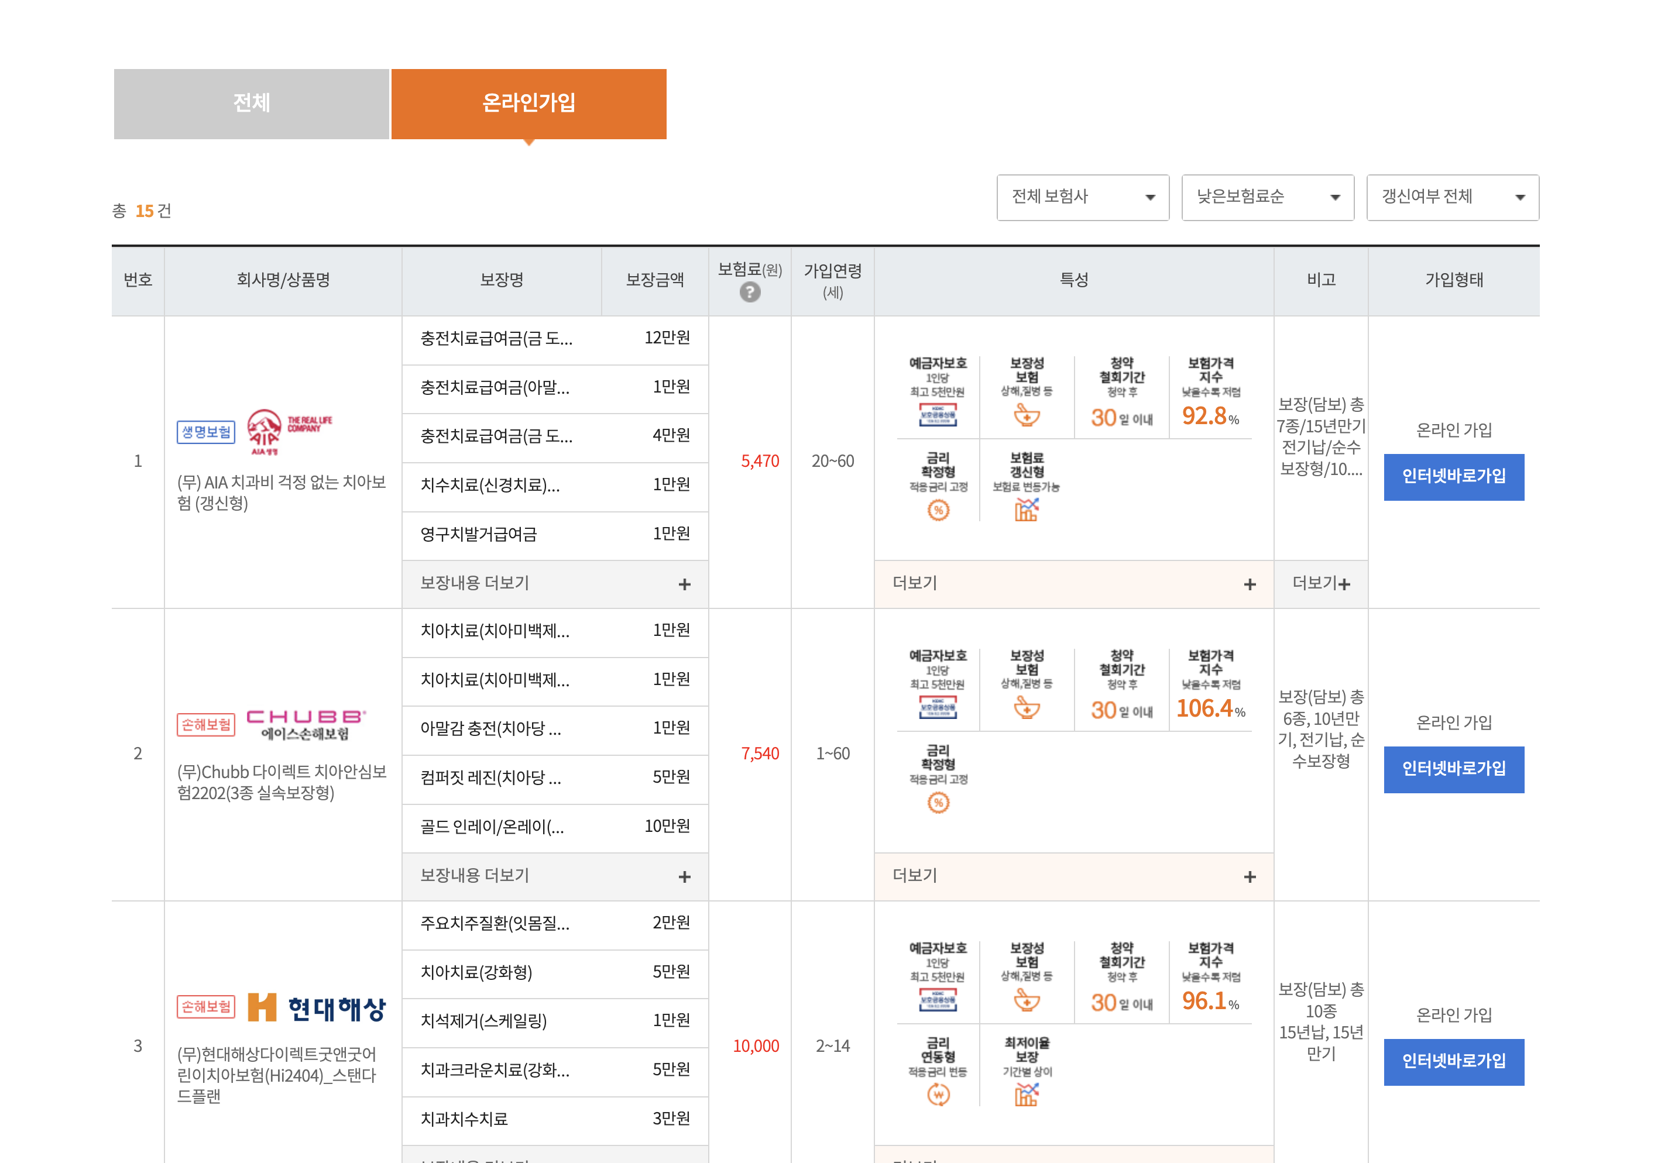Open the 전체 보험사 dropdown
Screen dimensions: 1668x1163
(1083, 197)
